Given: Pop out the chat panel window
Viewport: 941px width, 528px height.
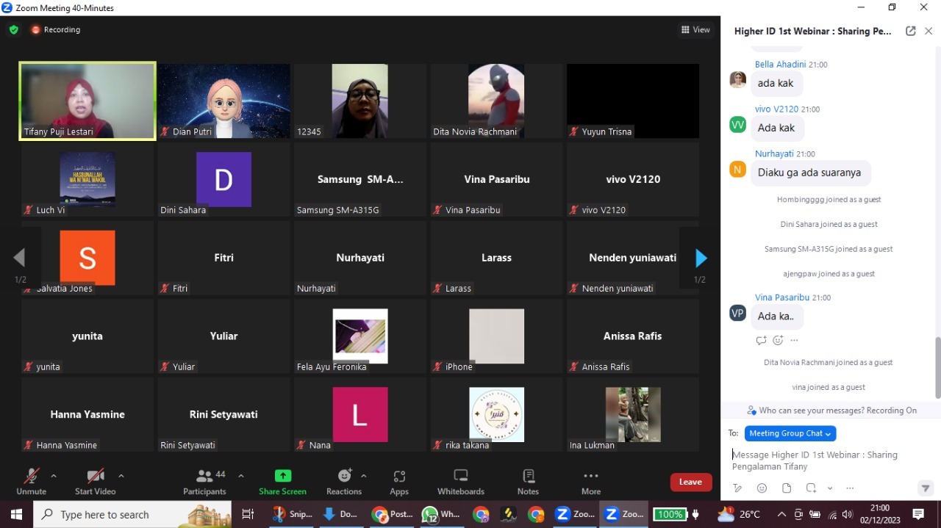Looking at the screenshot, I should click(x=910, y=31).
